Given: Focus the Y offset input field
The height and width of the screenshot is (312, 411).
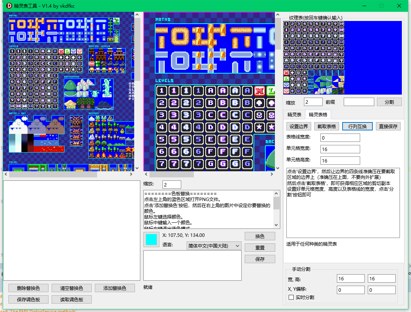Looking at the screenshot, I should pos(382,290).
